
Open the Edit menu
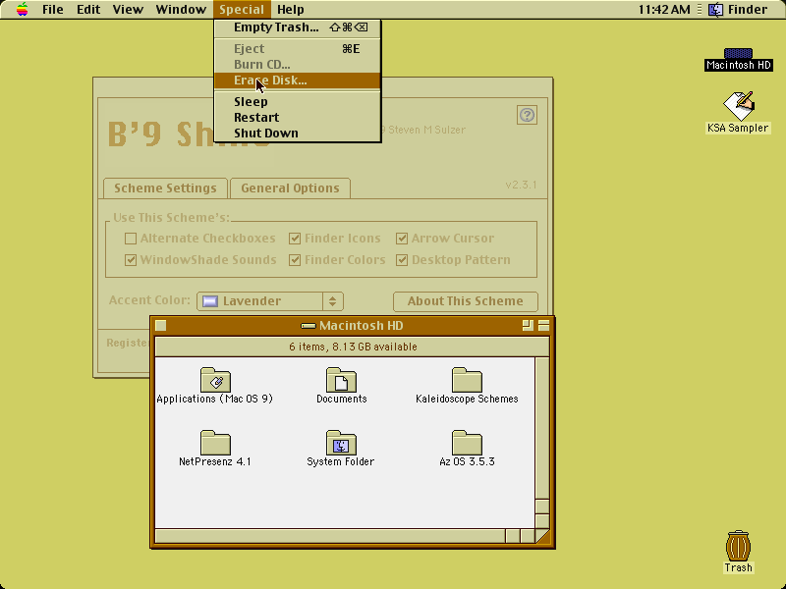[88, 10]
